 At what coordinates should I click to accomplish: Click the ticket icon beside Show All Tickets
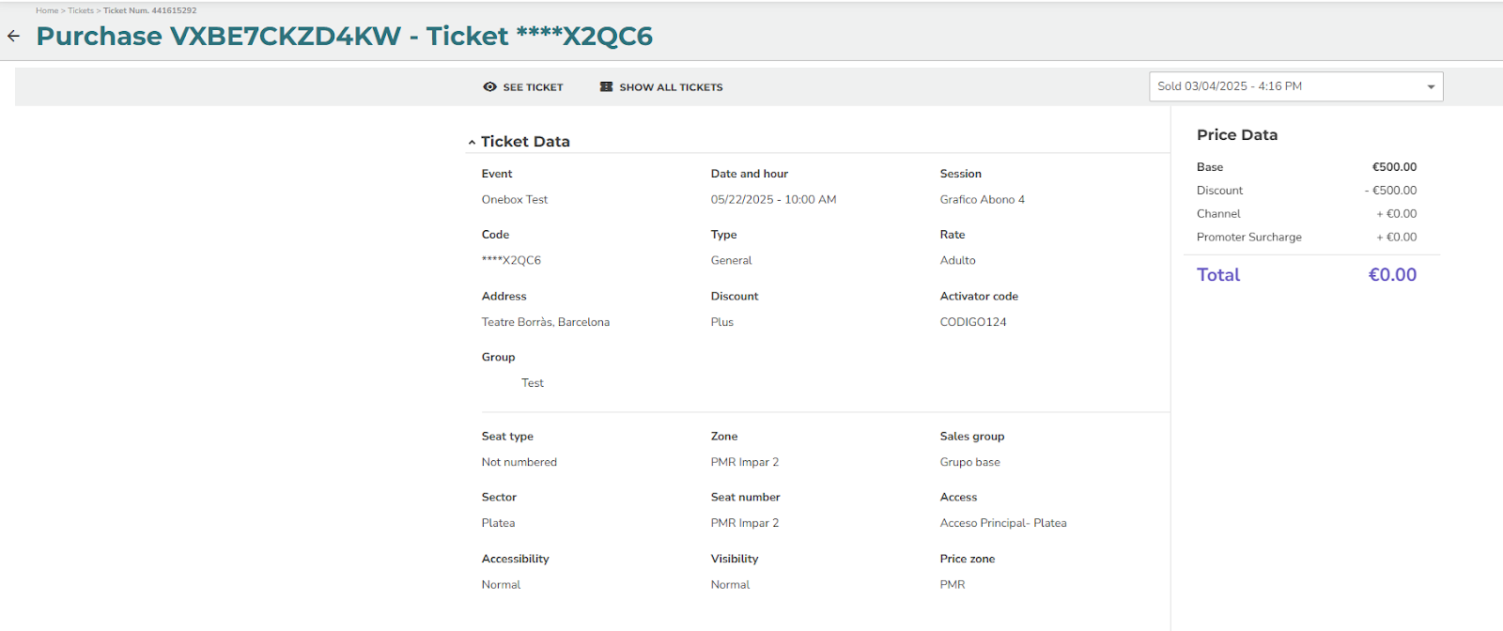607,86
